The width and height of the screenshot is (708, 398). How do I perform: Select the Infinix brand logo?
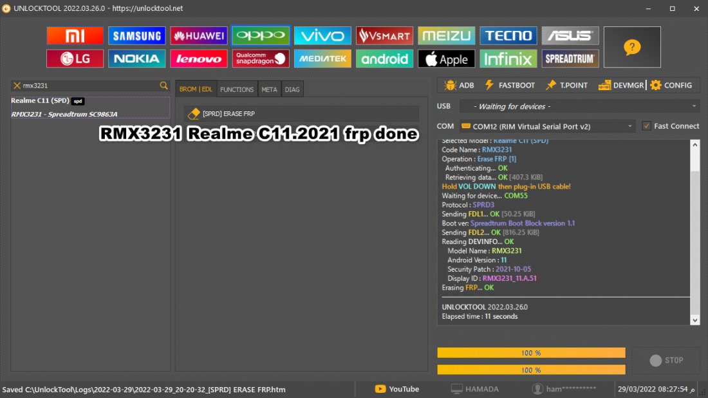click(508, 59)
